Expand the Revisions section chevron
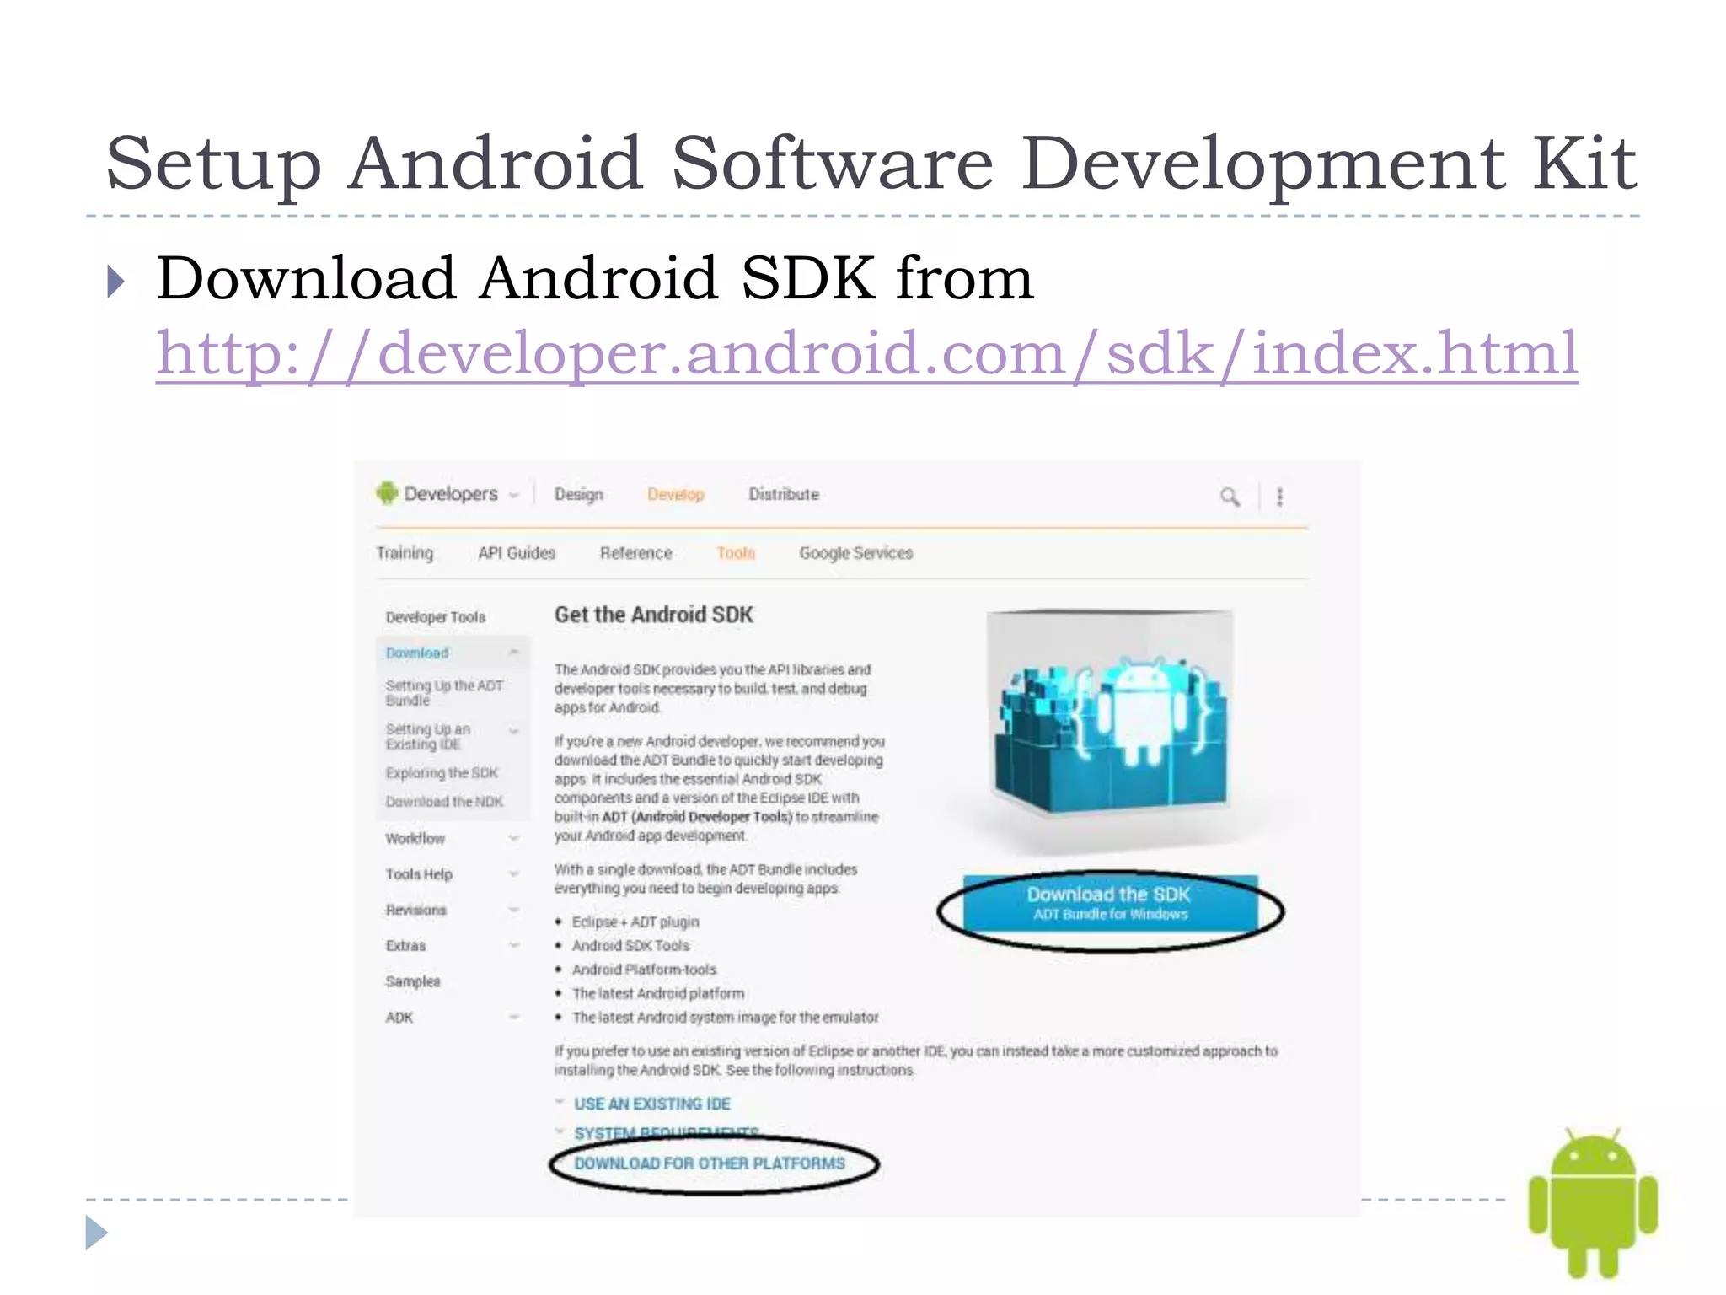Viewport: 1726px width, 1295px height. pyautogui.click(x=514, y=910)
